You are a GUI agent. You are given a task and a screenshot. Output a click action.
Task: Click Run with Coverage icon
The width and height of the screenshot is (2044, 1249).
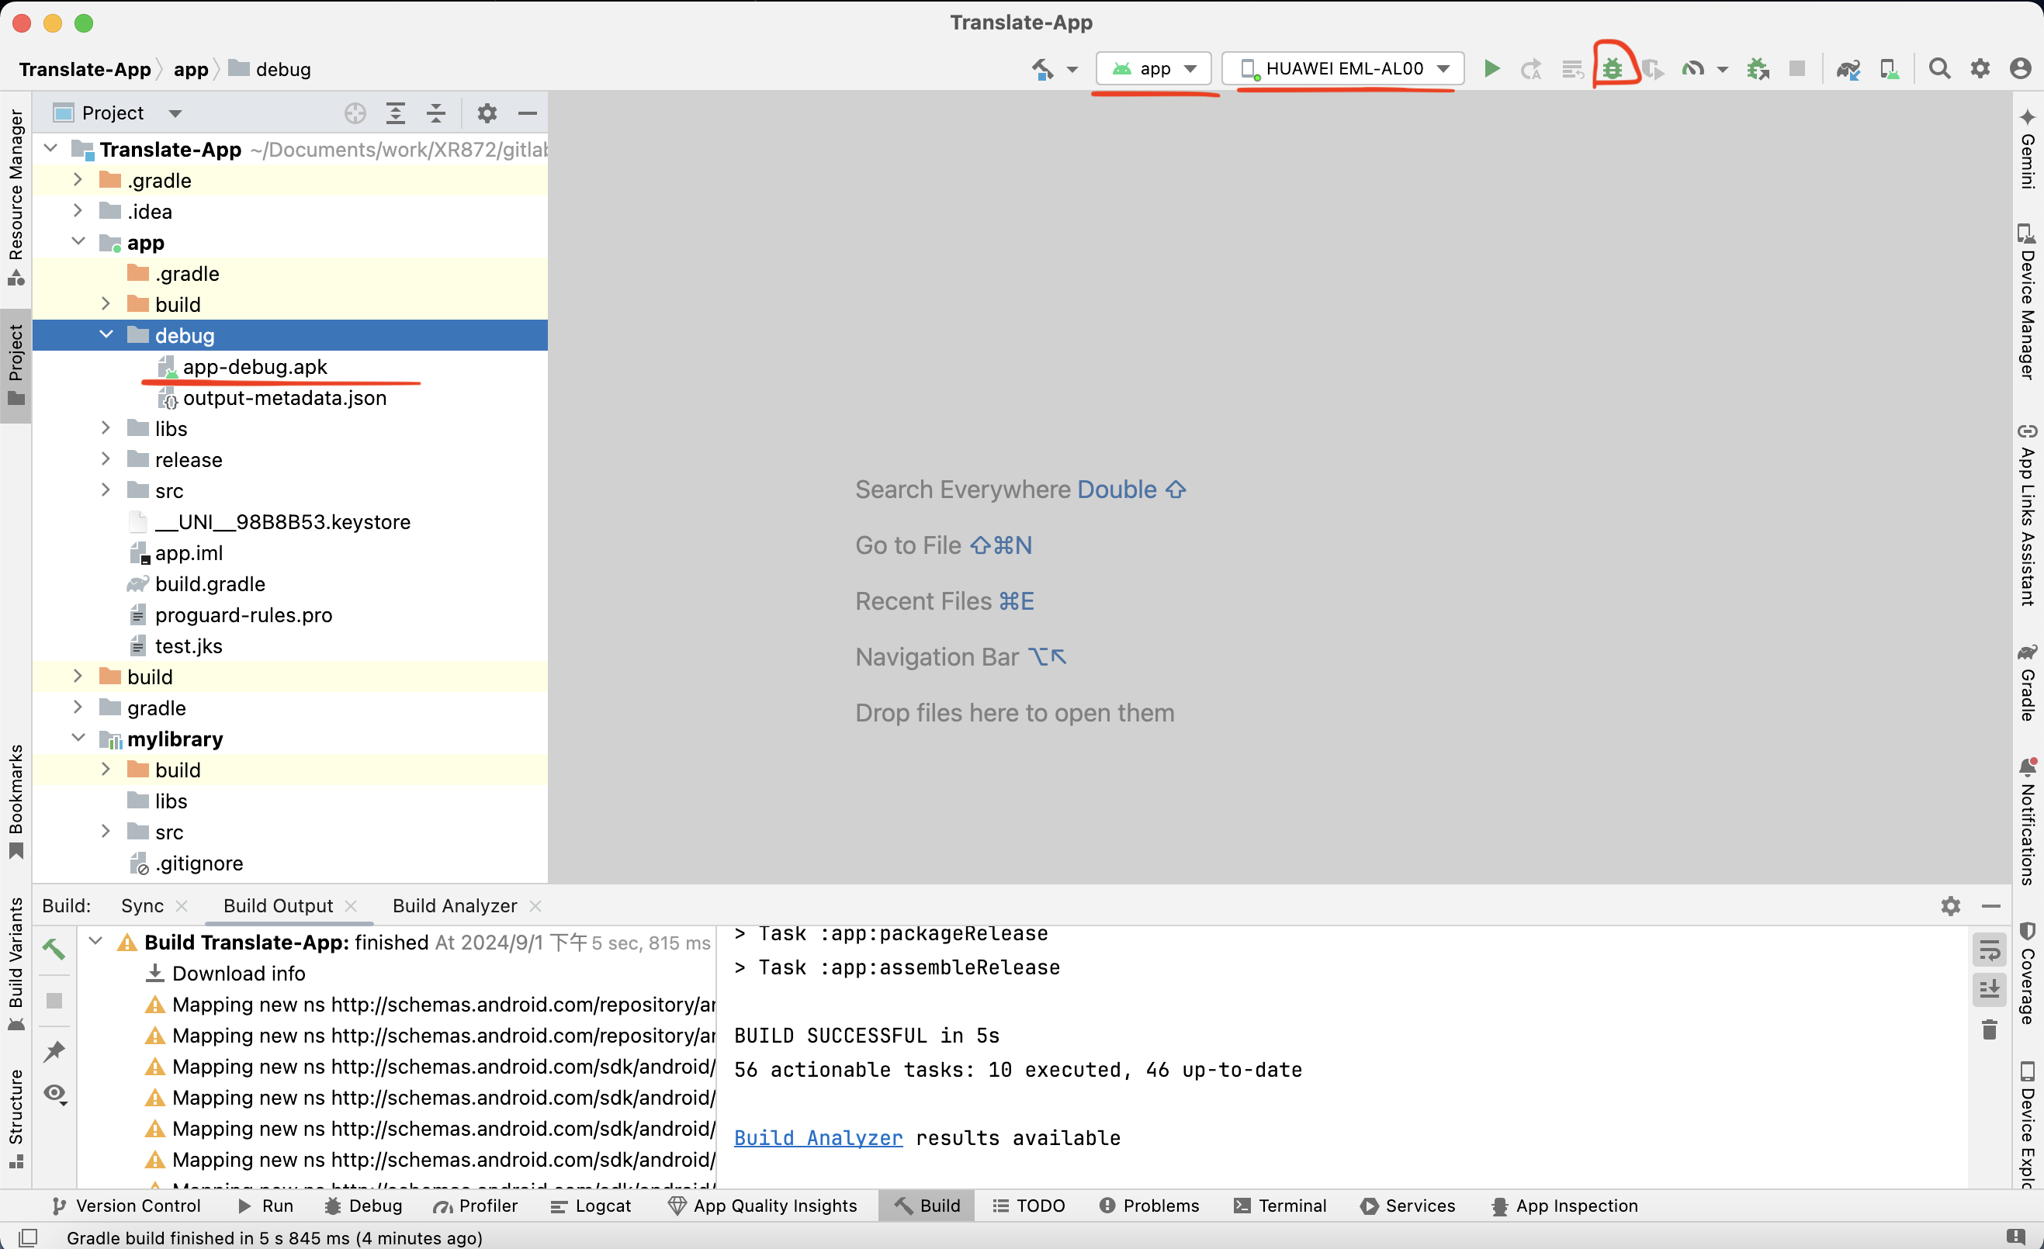tap(1652, 69)
